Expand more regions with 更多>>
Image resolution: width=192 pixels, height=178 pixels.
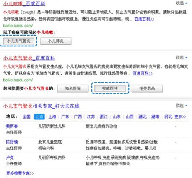coord(180,116)
